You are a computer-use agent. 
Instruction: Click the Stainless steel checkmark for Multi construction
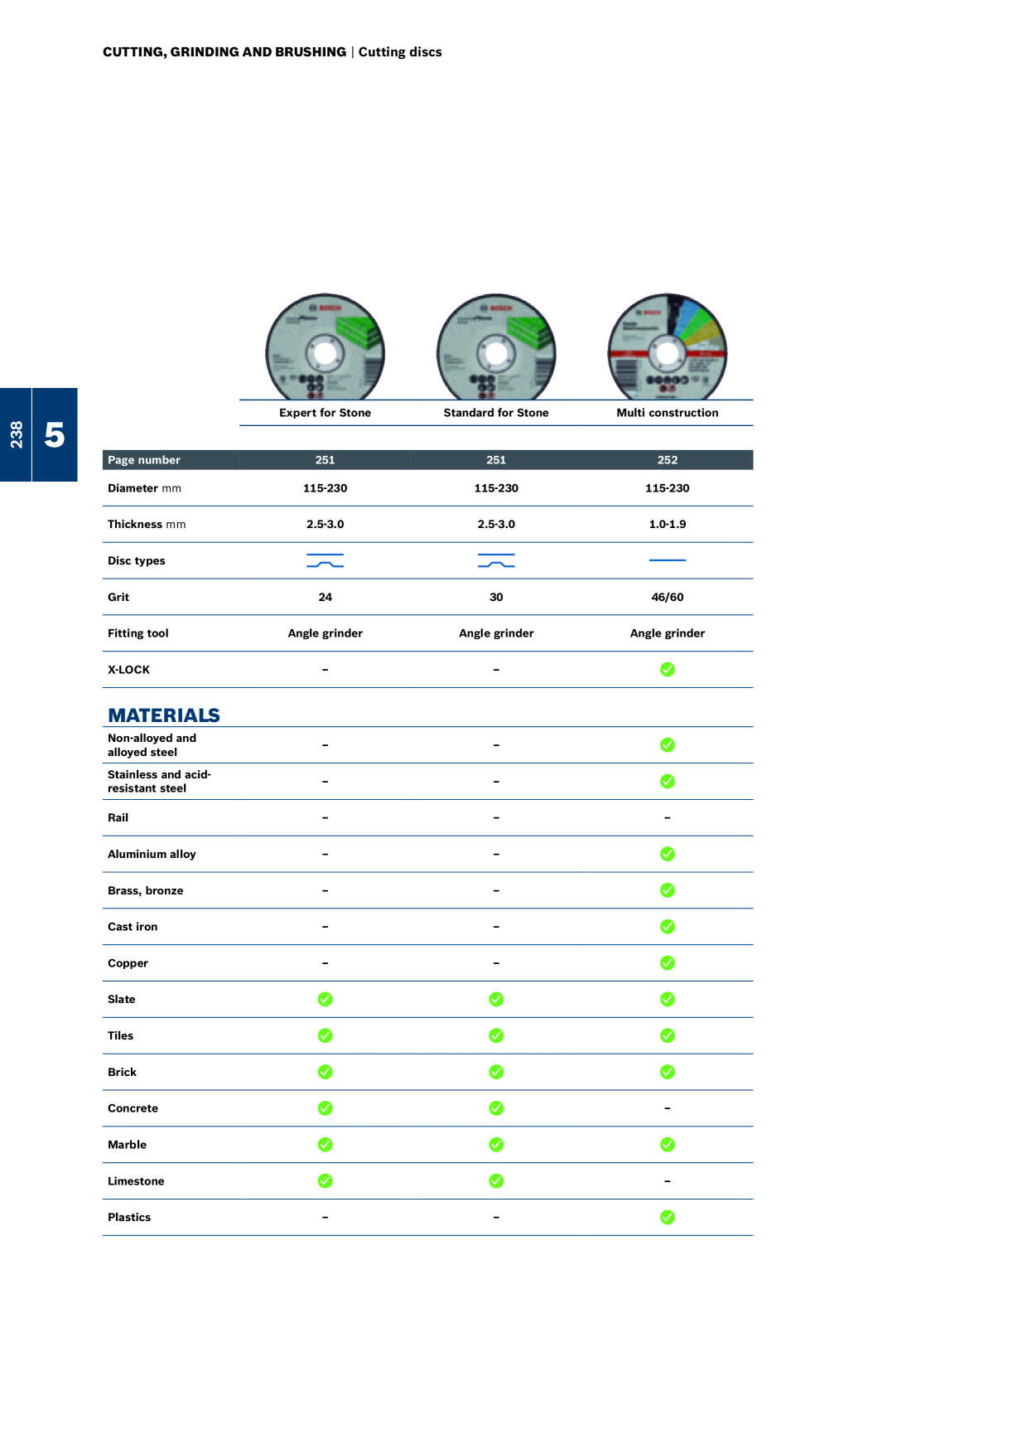click(x=668, y=781)
